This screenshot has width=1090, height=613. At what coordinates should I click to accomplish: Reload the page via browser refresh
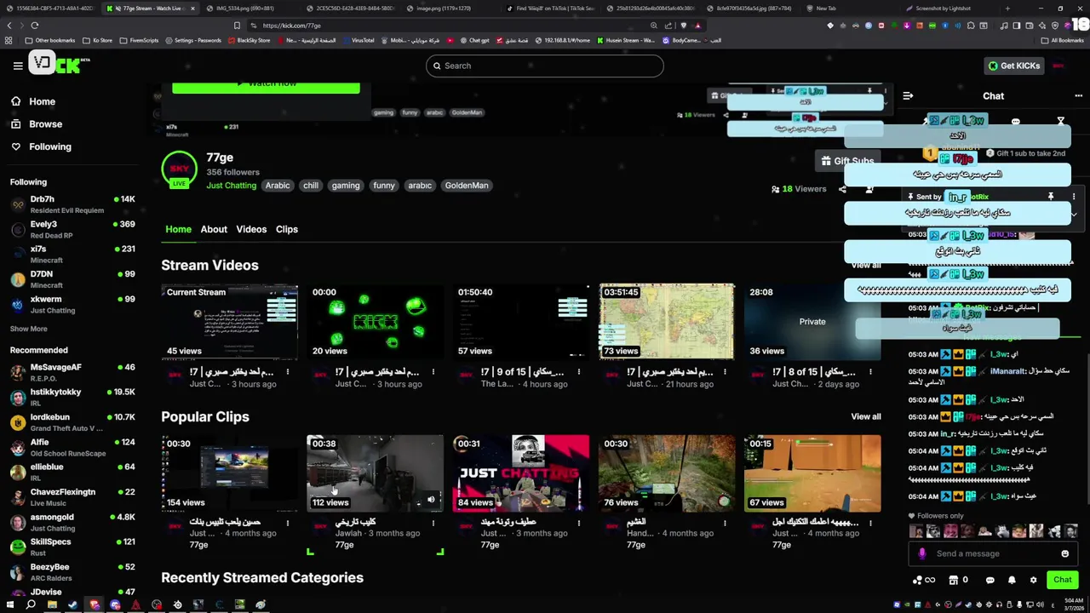tap(34, 26)
